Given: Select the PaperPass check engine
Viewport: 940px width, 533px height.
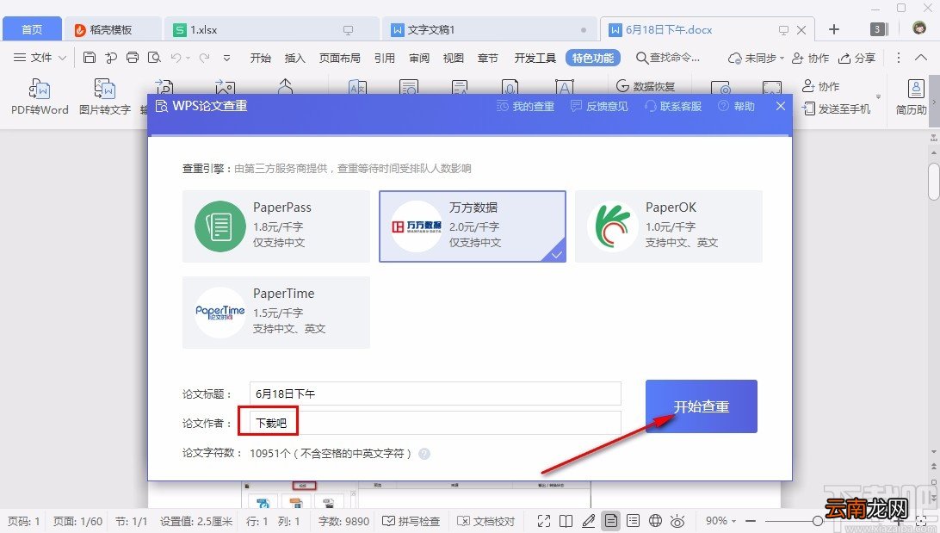Looking at the screenshot, I should pyautogui.click(x=275, y=226).
